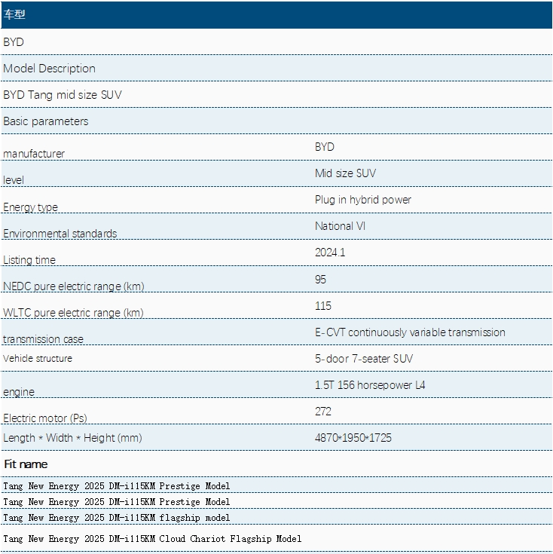Viewport: 553px width, 554px height.
Task: Click the 'Model Description' section row
Action: pyautogui.click(x=276, y=68)
